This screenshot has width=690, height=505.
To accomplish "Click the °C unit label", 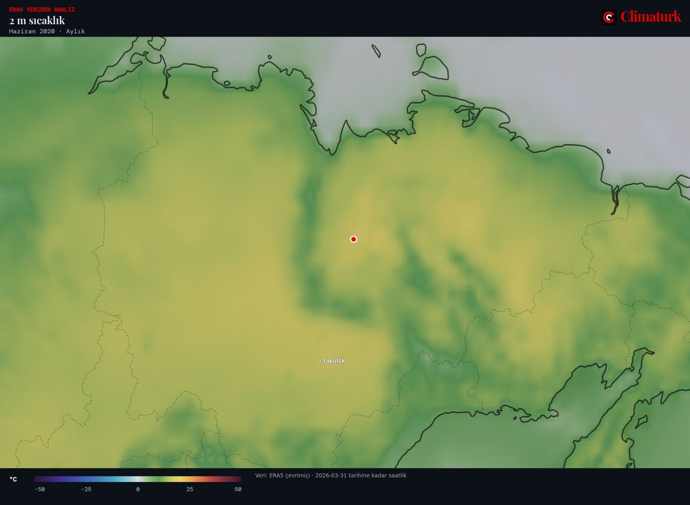I will tap(13, 479).
